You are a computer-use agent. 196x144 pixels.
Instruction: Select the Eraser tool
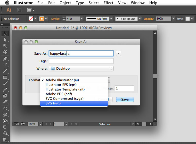point(5,102)
